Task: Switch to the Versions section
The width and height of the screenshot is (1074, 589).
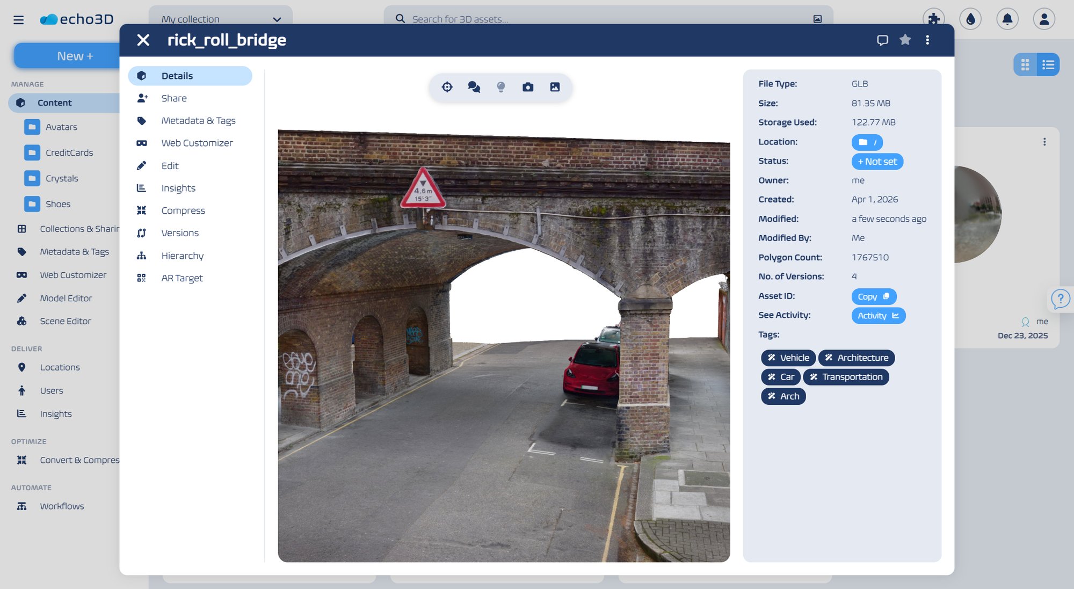Action: [180, 232]
